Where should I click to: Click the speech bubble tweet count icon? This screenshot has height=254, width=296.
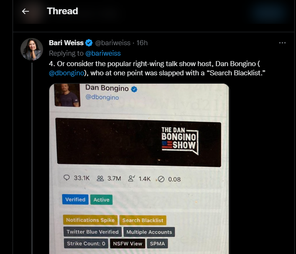(66, 178)
